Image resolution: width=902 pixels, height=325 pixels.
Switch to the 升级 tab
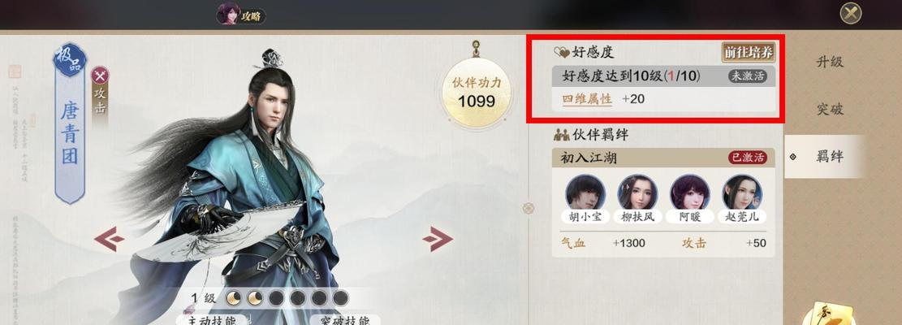pos(830,62)
